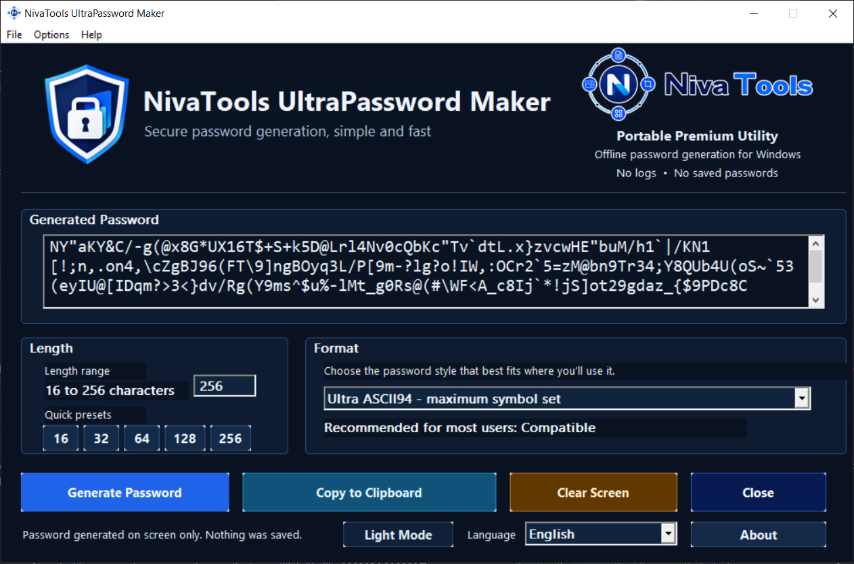Select the 128 length preset
Screen dimensions: 854x564
coord(185,438)
